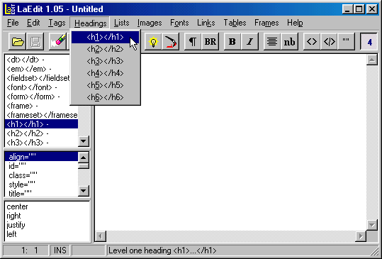
Task: Choose the justify alignment value
Action: click(16, 225)
